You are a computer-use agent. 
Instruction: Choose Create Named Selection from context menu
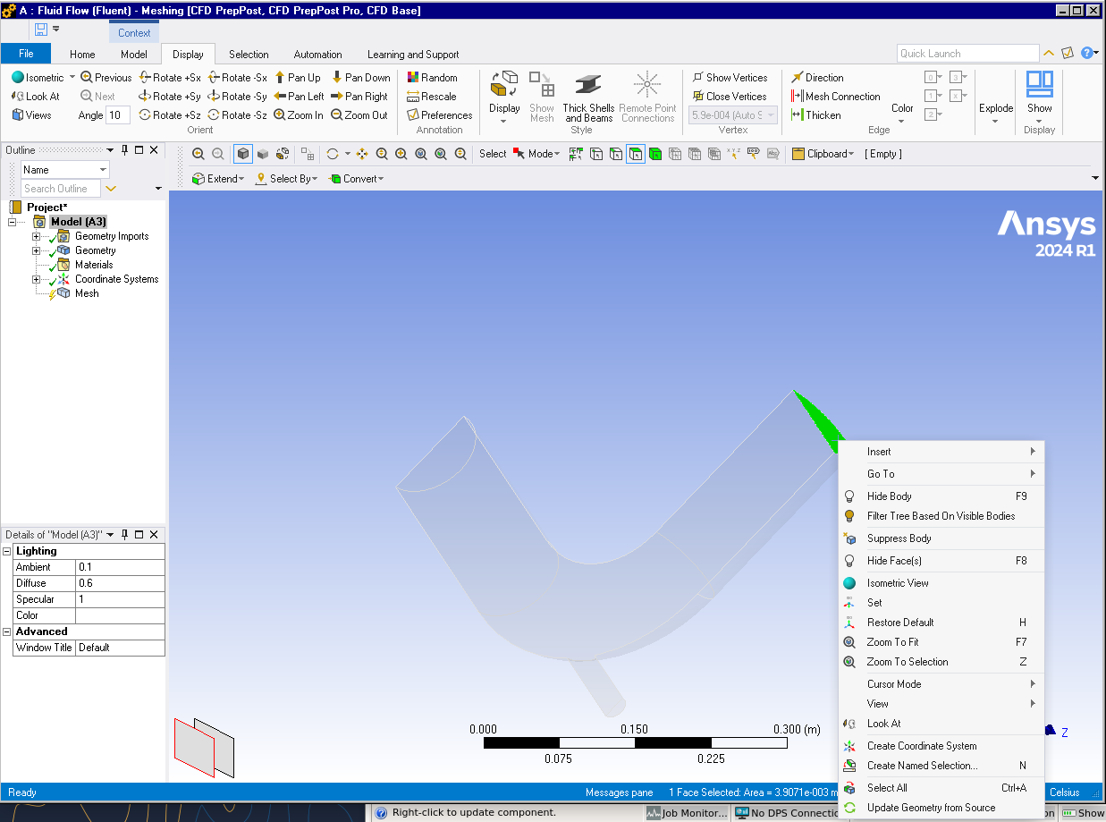[922, 766]
